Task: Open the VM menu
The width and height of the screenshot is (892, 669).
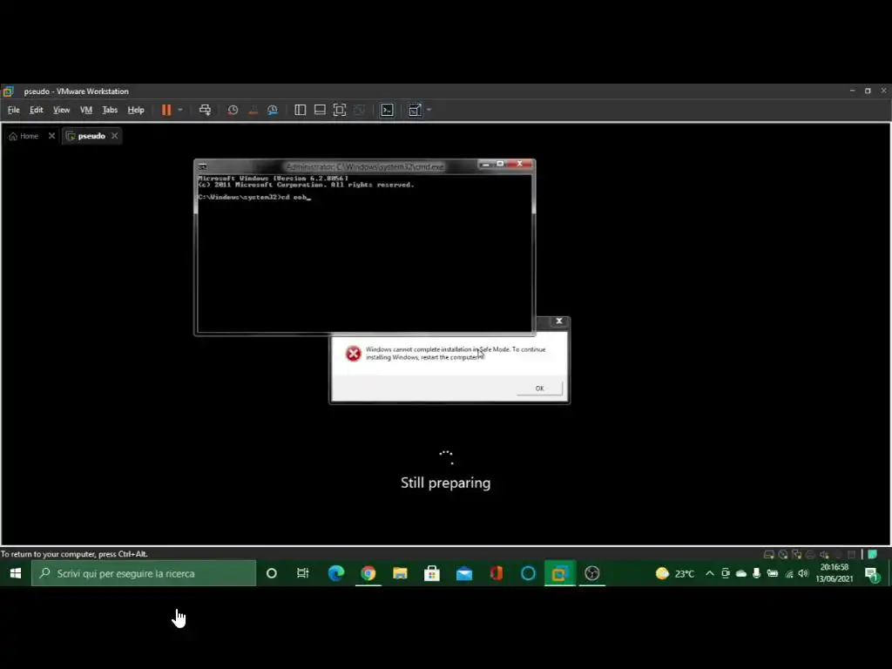Action: (x=86, y=110)
